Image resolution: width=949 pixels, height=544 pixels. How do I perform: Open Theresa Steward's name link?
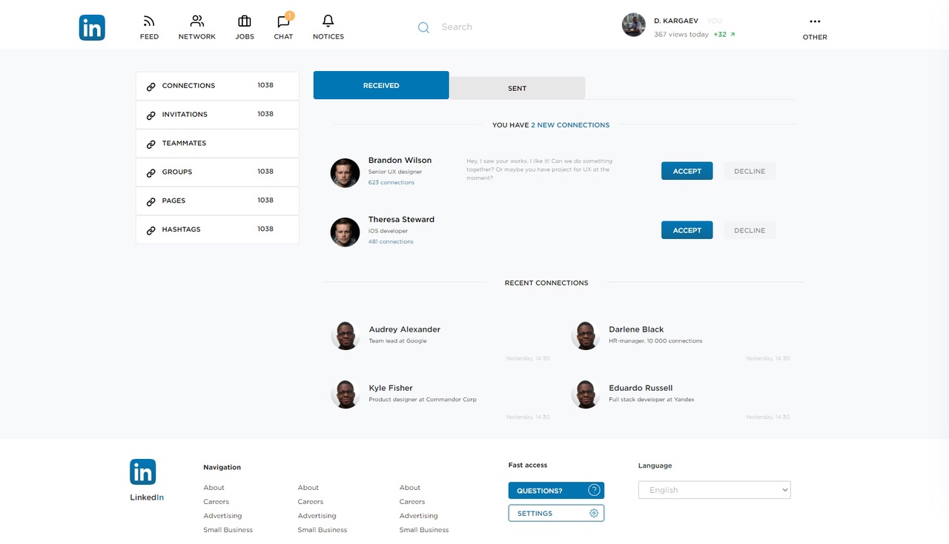[x=401, y=220]
